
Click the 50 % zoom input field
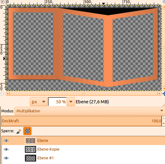click(57, 102)
